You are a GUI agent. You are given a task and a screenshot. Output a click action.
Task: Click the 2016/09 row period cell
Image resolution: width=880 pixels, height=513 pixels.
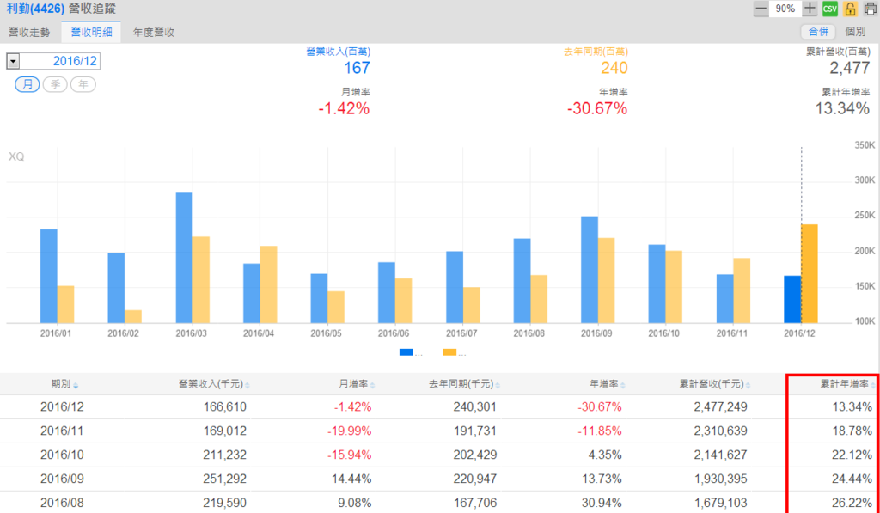click(62, 479)
